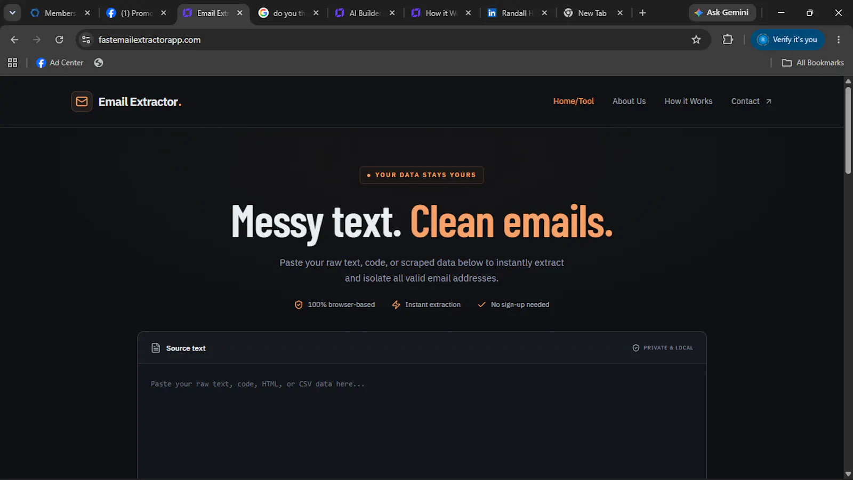Go back using the browser back arrow
Viewport: 853px width, 480px height.
click(14, 39)
